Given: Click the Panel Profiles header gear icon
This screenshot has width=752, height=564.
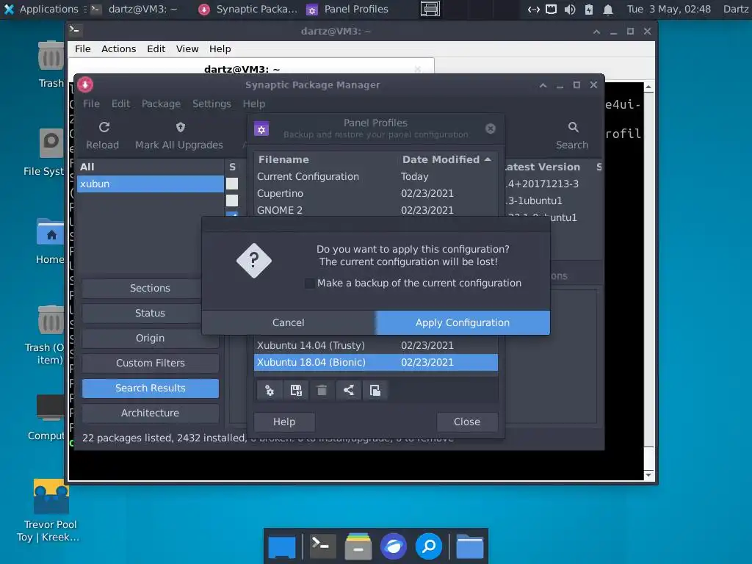Looking at the screenshot, I should (x=261, y=129).
